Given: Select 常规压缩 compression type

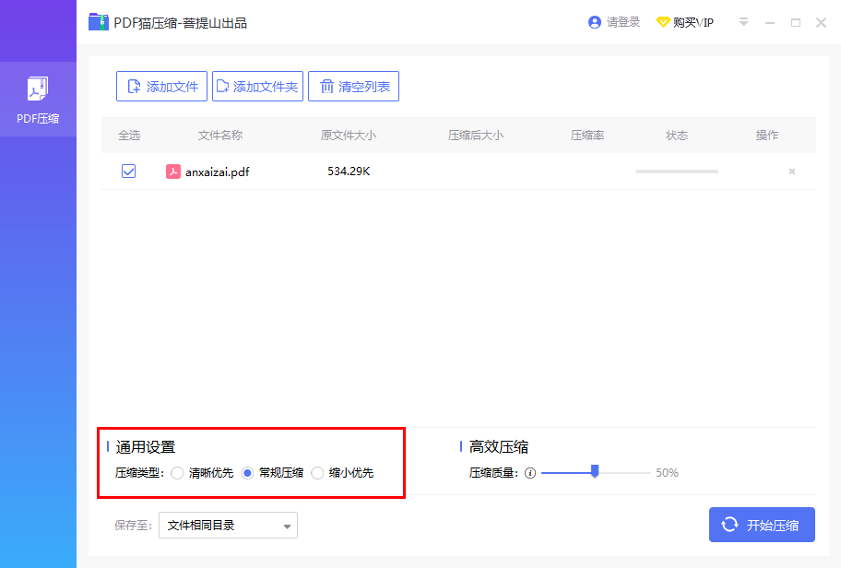Looking at the screenshot, I should (x=247, y=473).
